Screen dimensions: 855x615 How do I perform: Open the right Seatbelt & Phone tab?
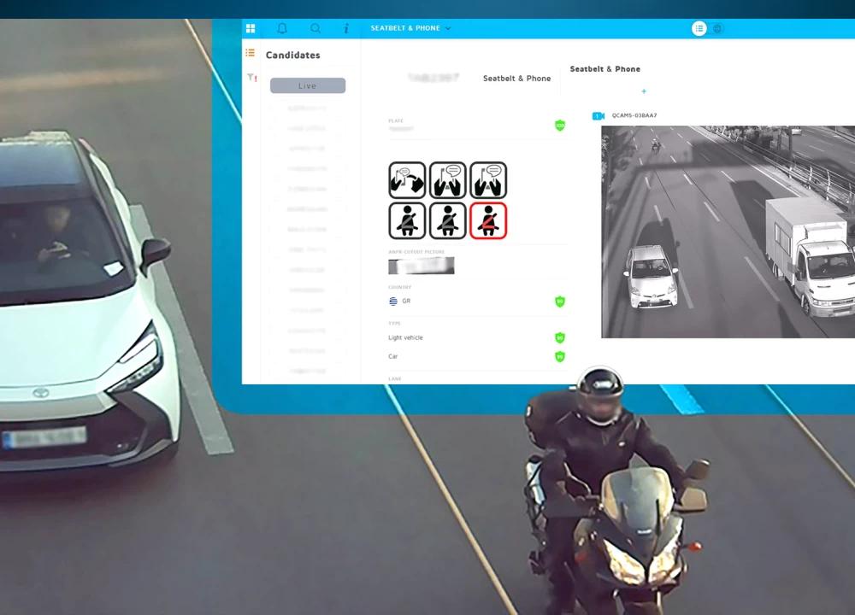pos(605,69)
